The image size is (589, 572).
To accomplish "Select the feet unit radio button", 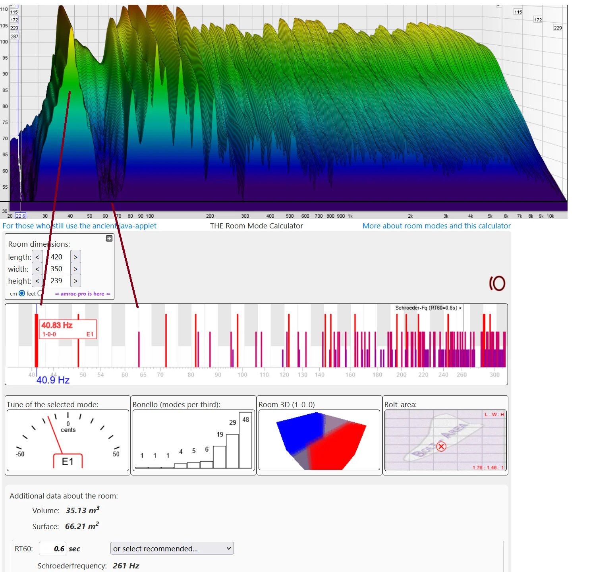I will click(40, 294).
